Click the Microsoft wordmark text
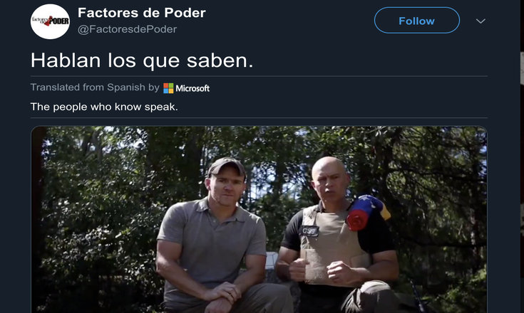Screen dimensions: 524x313 pos(192,88)
